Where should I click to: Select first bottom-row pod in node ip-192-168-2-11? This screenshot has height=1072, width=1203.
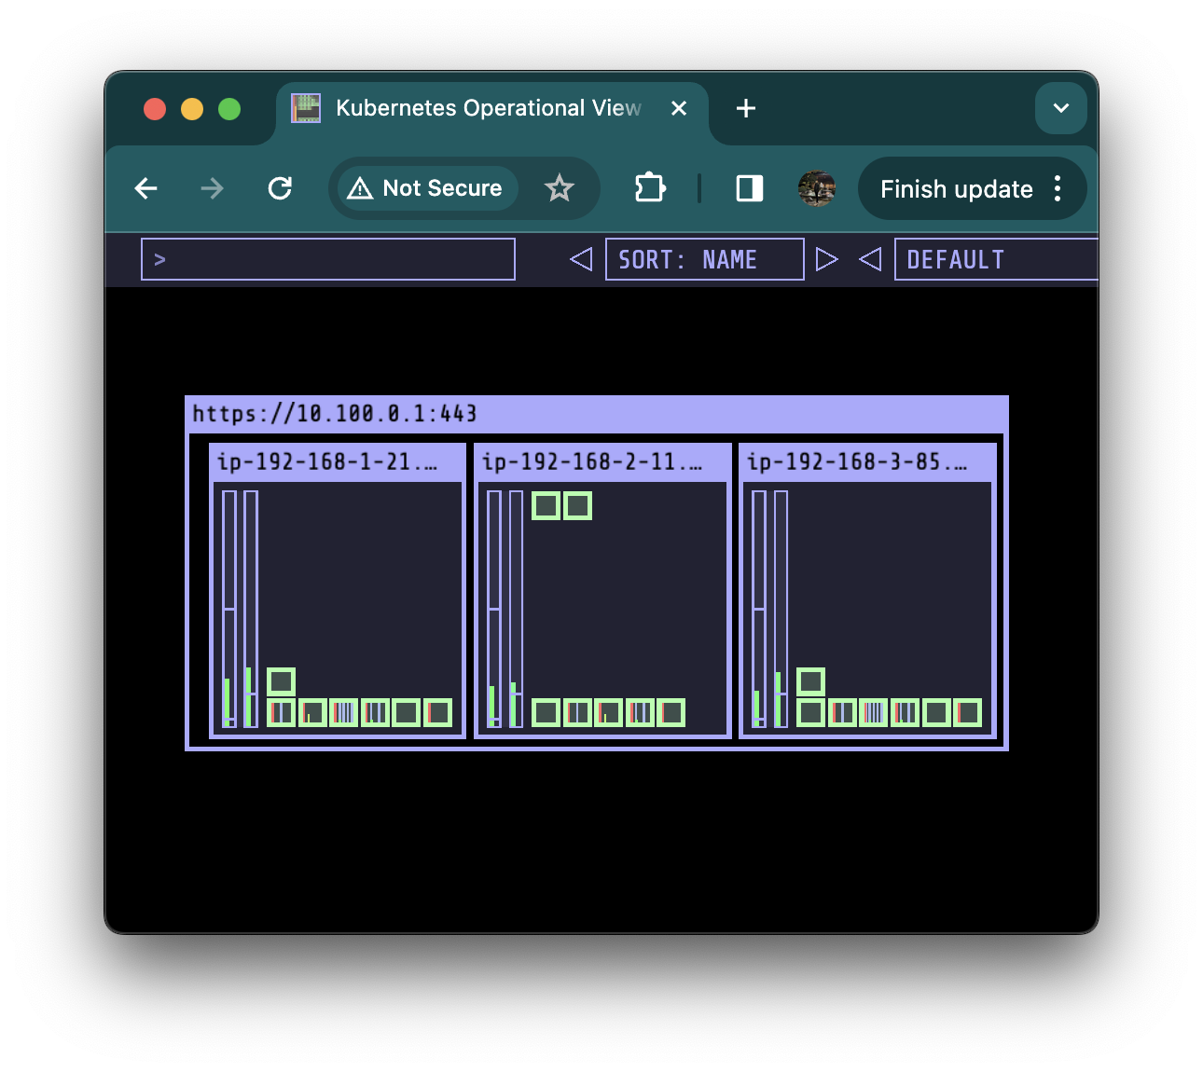pyautogui.click(x=546, y=713)
